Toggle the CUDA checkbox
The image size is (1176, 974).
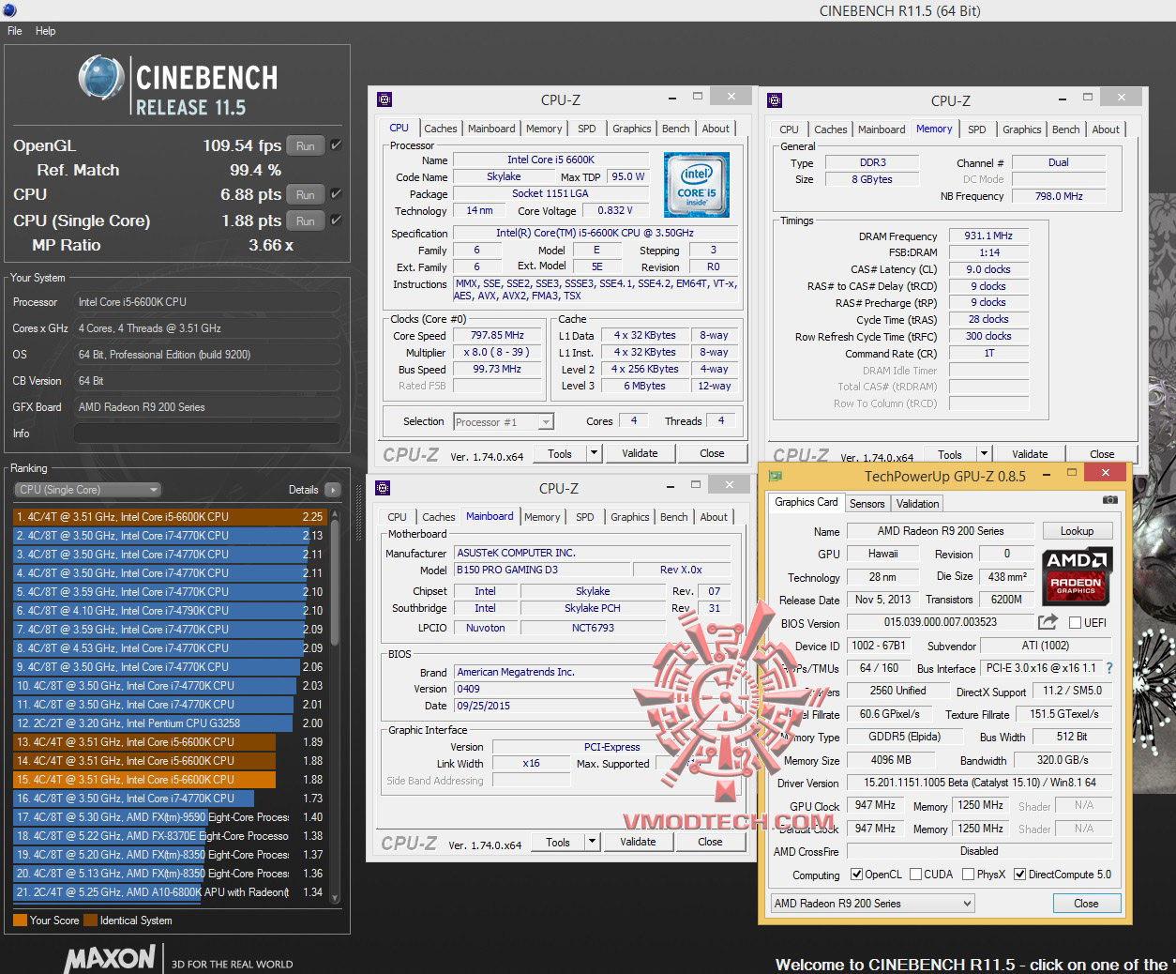pos(915,875)
